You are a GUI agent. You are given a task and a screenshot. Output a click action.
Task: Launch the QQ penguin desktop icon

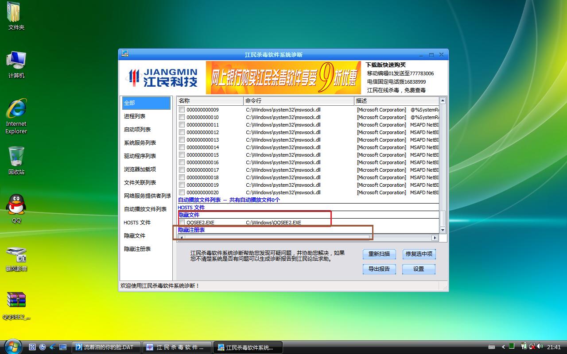pos(16,209)
